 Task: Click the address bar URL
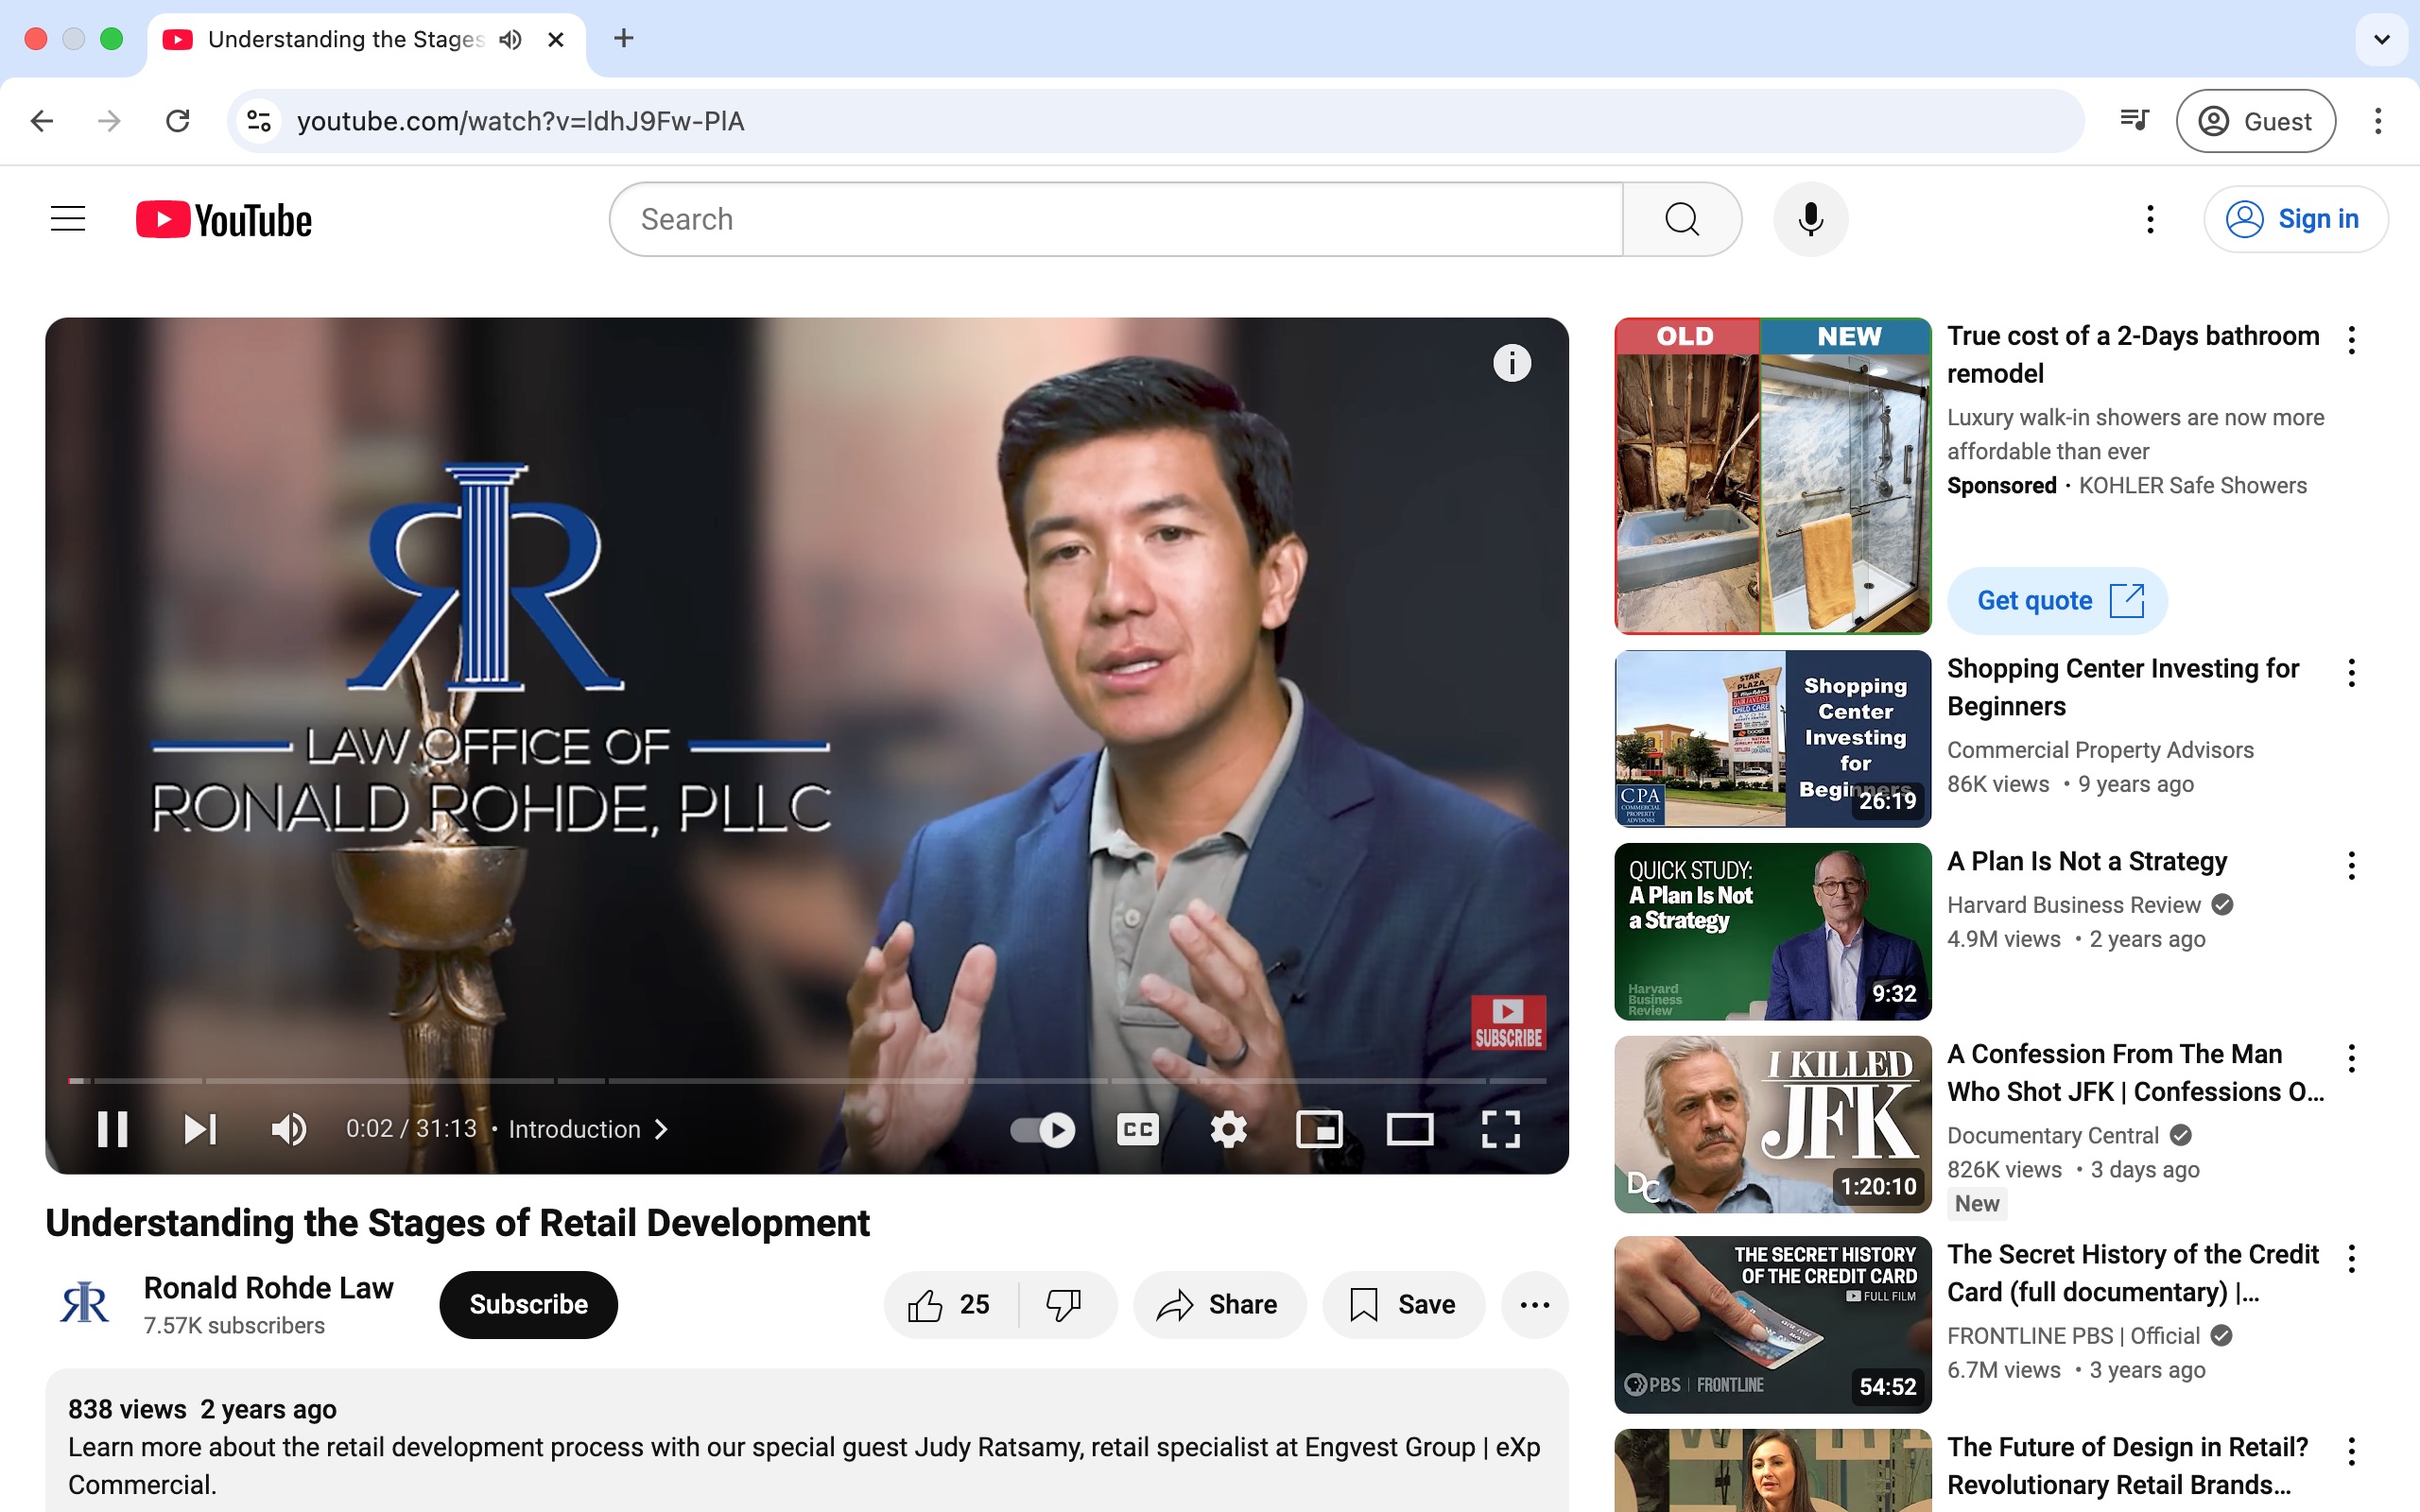pos(520,121)
